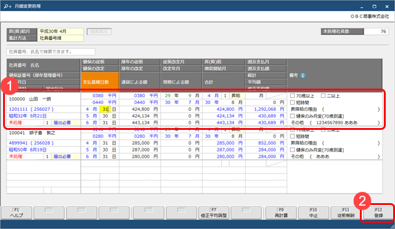
Task: Click the 社員番号 氏名 column header
Action: tap(43, 65)
